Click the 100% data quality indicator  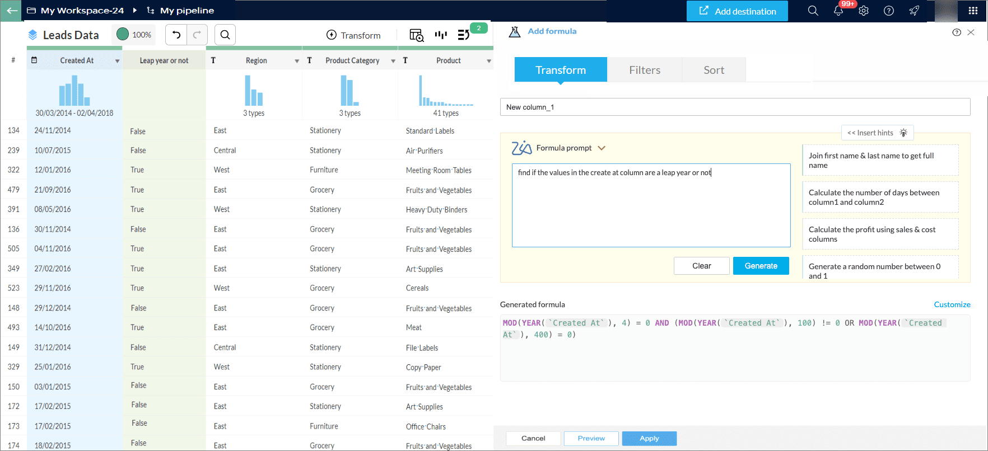point(134,35)
